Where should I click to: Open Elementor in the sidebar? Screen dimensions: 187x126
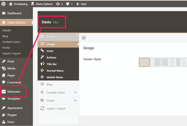14,92
